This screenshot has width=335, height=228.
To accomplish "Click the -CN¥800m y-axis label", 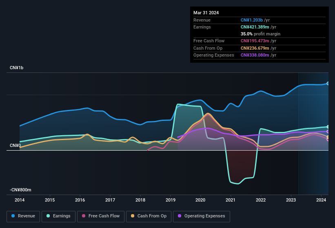I will click(x=21, y=190).
